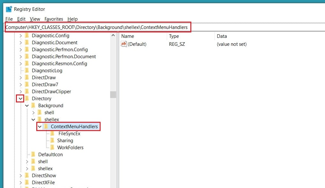Click the tree pane scroll-up arrow
The width and height of the screenshot is (325, 188).
113,35
